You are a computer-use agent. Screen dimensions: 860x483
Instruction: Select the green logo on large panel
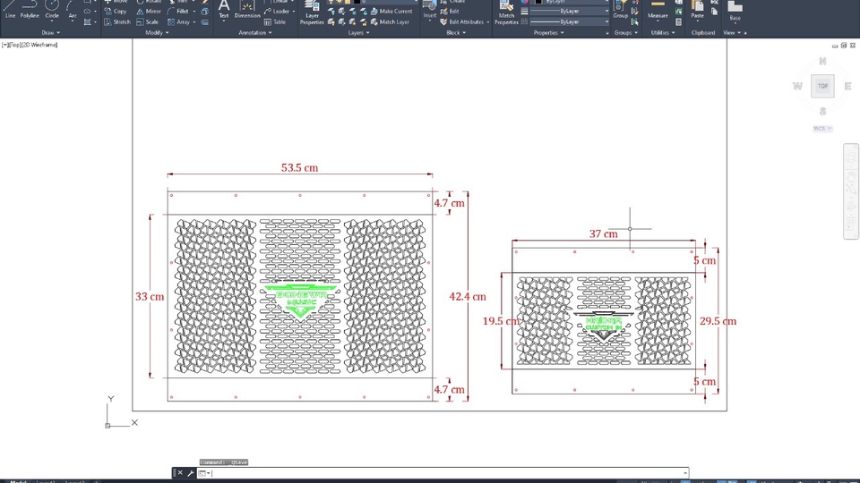coord(300,301)
